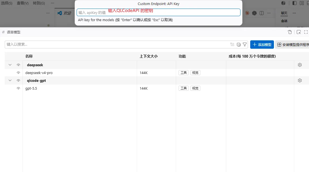309x172 pixels.
Task: Open settings gear for qlcode-gpt group
Action: click(300, 80)
